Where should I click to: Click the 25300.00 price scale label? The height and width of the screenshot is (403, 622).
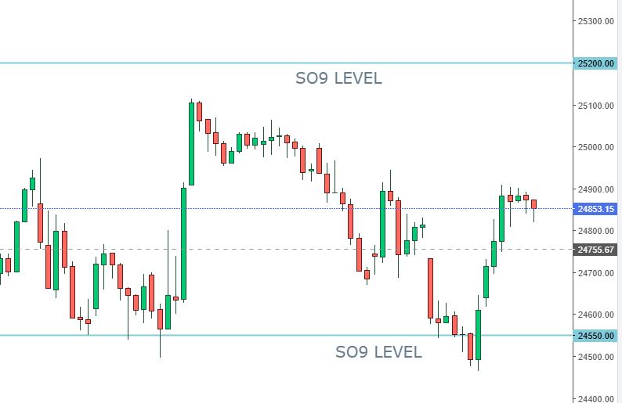coord(596,21)
